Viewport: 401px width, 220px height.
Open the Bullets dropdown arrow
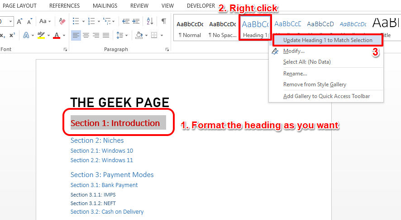[83, 21]
